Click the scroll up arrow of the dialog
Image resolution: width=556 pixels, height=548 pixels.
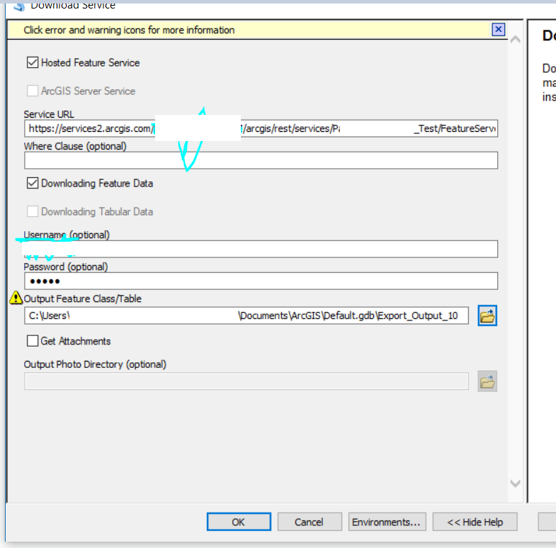coord(515,39)
